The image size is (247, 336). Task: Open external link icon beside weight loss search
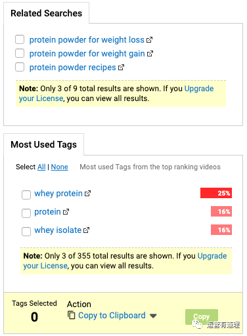(149, 40)
